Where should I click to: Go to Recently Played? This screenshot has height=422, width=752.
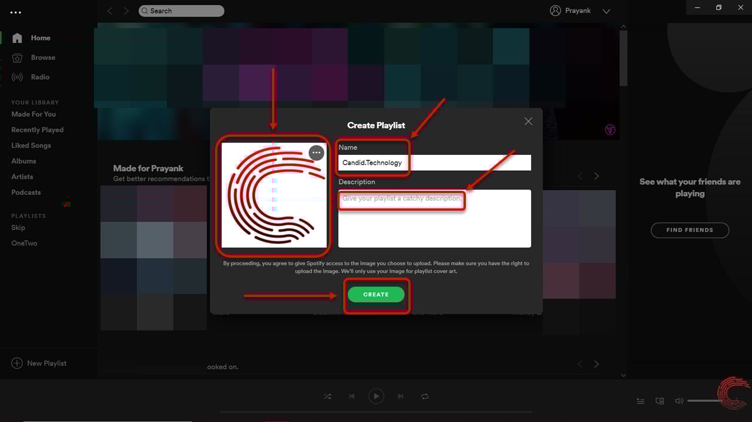pyautogui.click(x=37, y=130)
